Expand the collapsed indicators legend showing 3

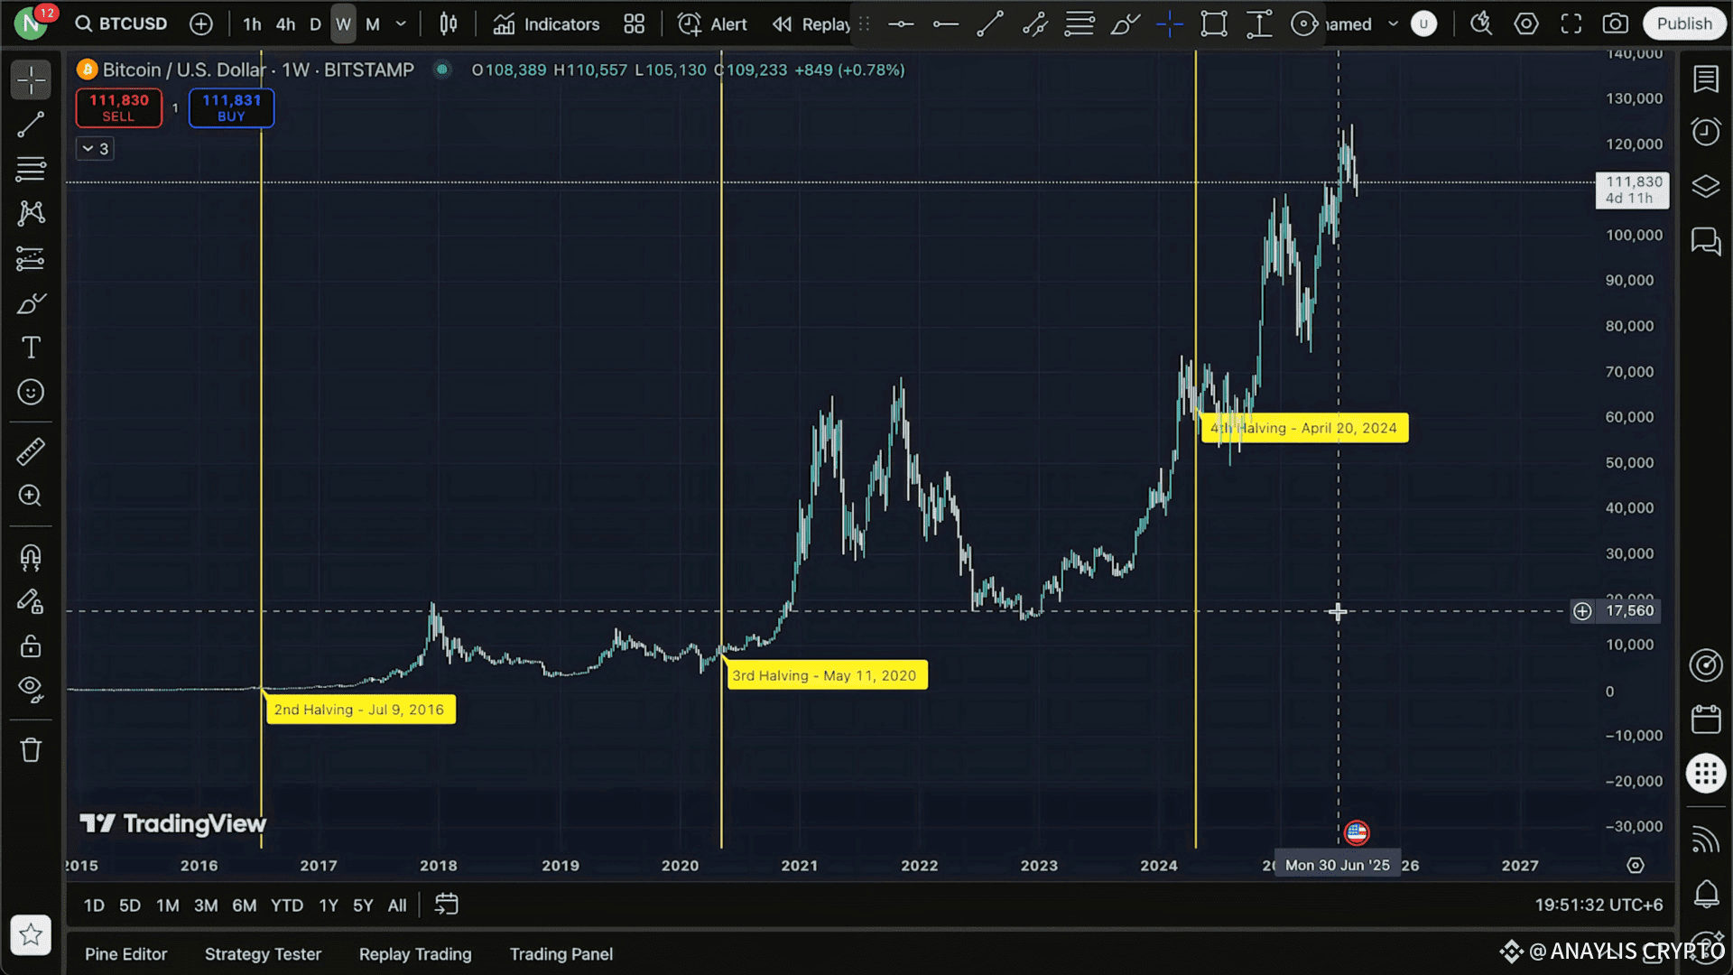pos(95,149)
